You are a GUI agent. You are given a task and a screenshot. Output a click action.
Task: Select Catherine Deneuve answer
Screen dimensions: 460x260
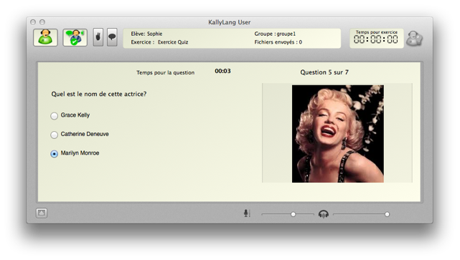[54, 135]
